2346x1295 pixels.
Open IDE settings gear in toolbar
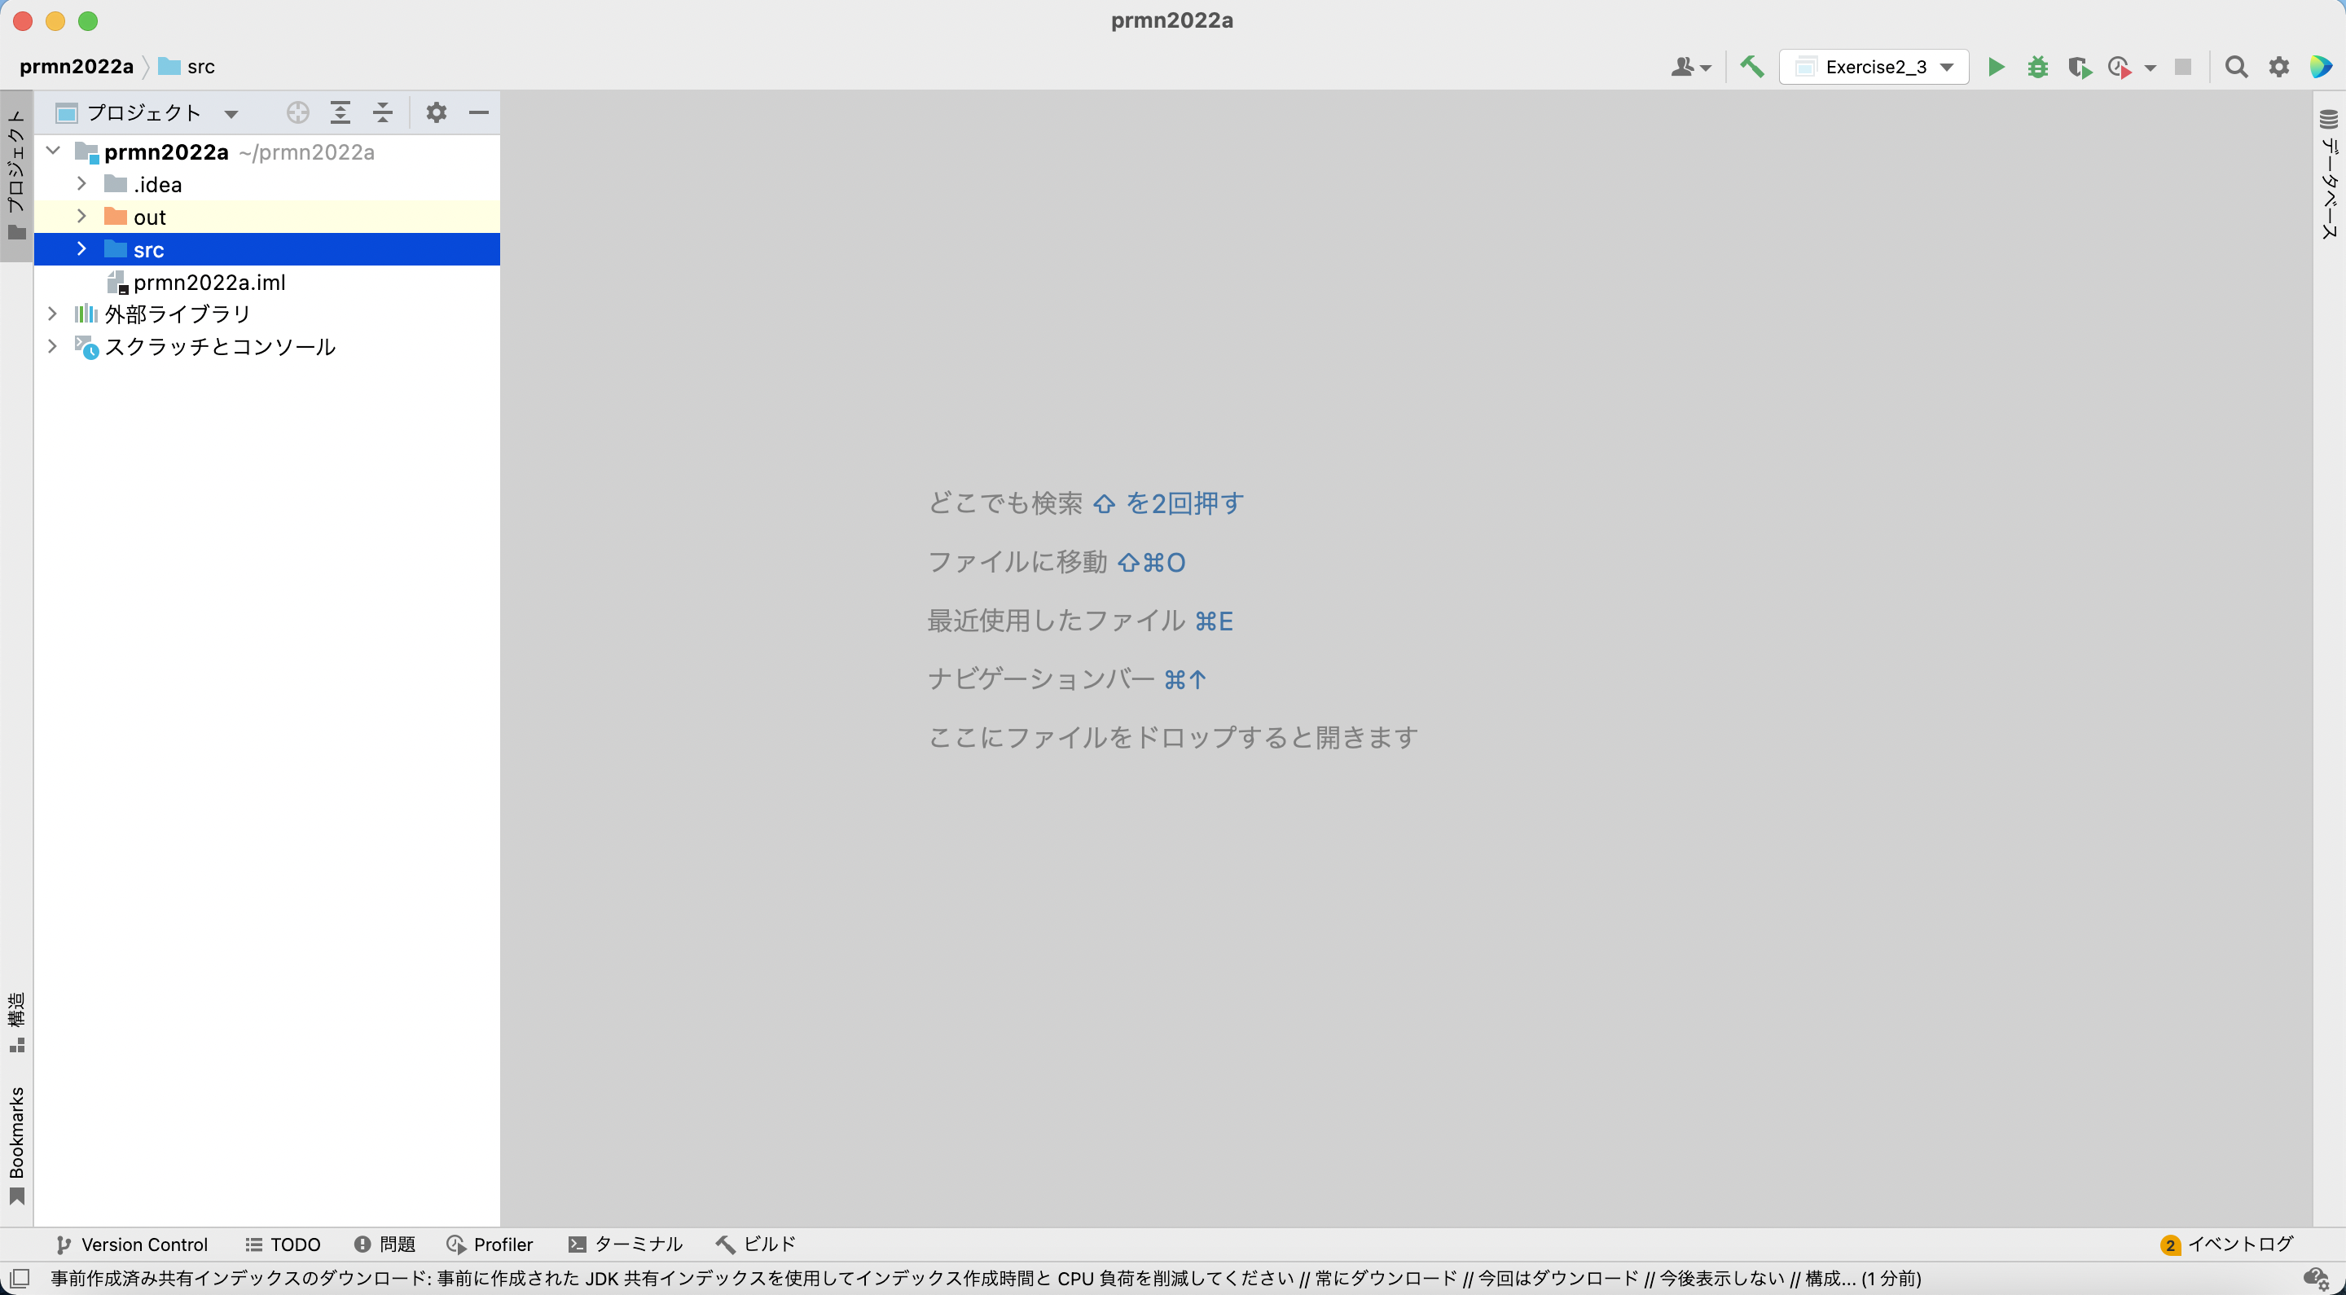tap(2278, 67)
